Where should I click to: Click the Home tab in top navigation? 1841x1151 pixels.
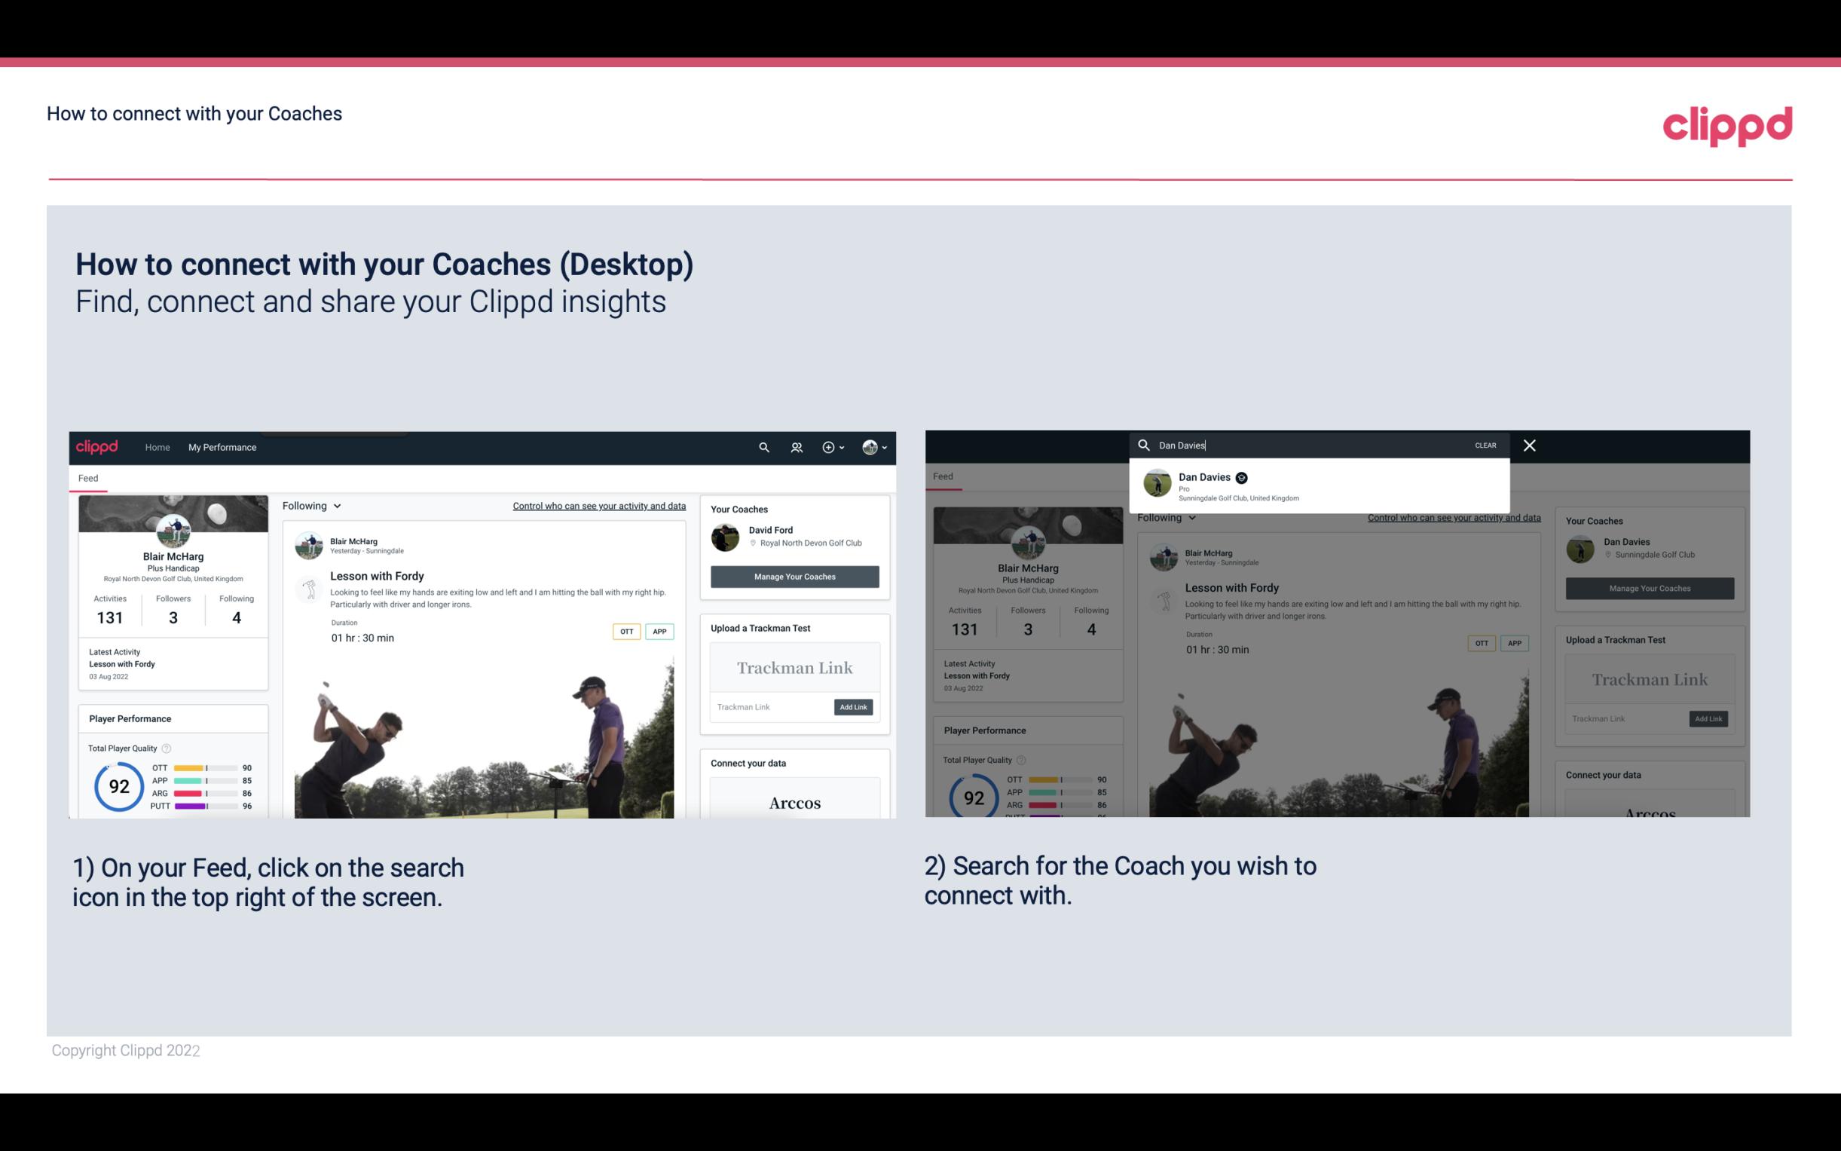point(159,447)
